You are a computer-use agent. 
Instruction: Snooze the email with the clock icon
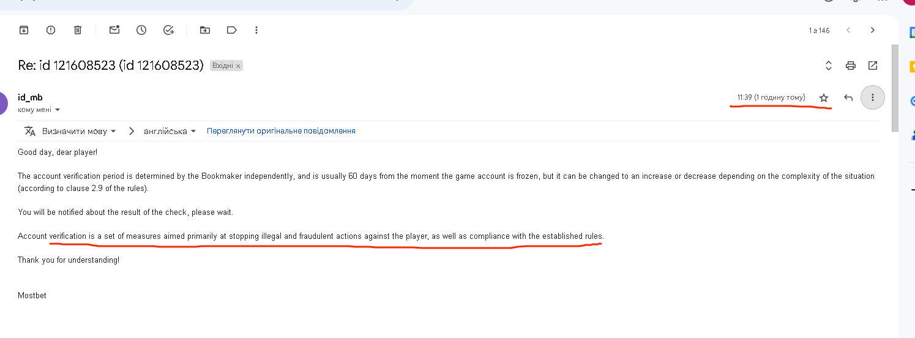141,30
